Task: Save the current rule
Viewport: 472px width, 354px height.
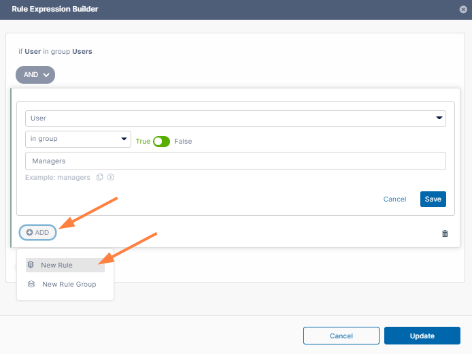Action: (433, 199)
